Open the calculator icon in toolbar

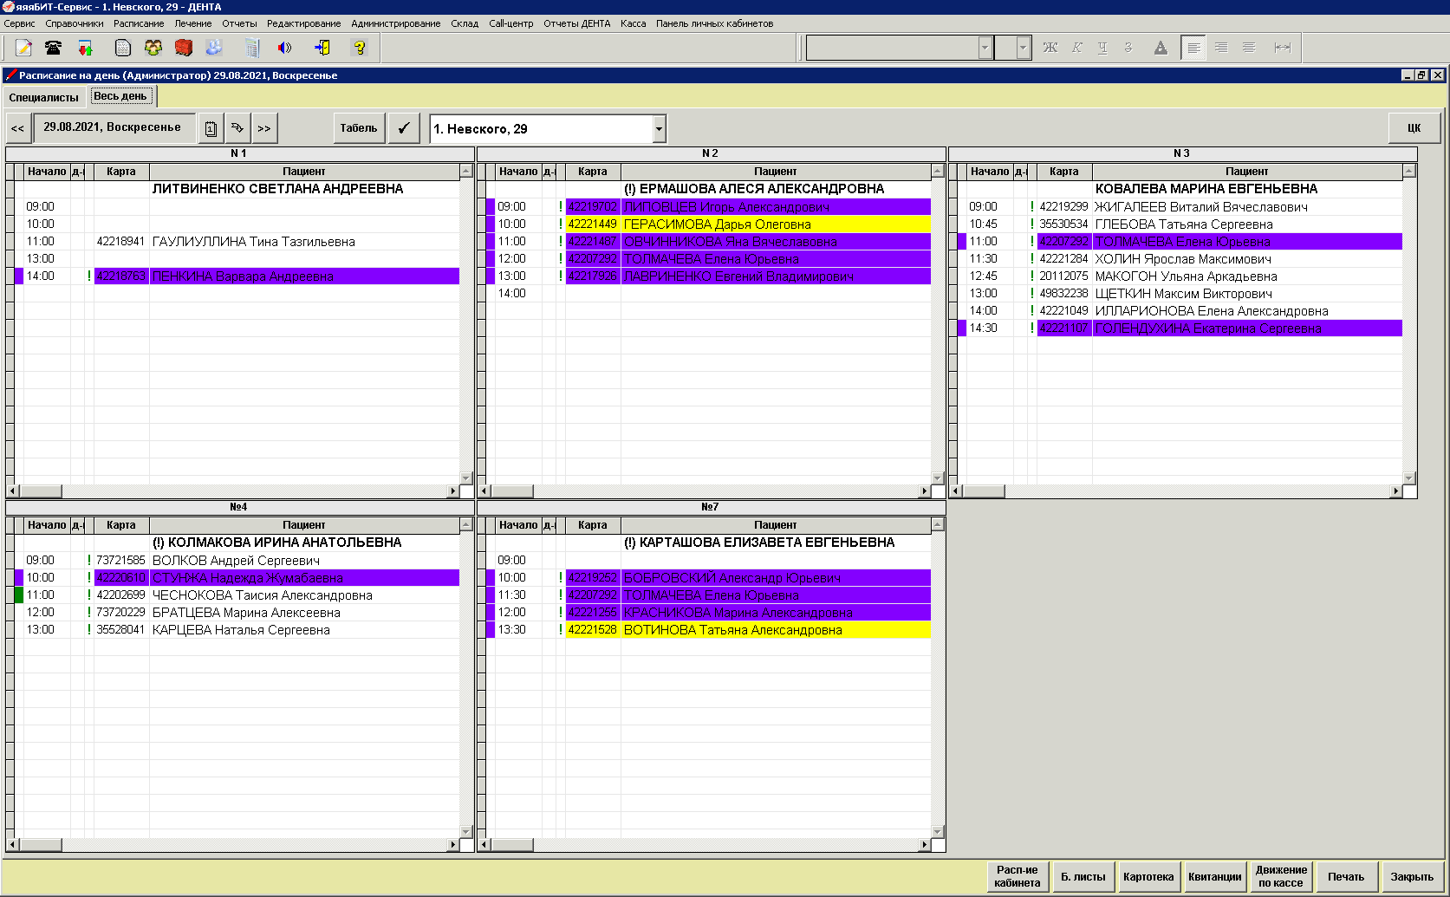251,48
